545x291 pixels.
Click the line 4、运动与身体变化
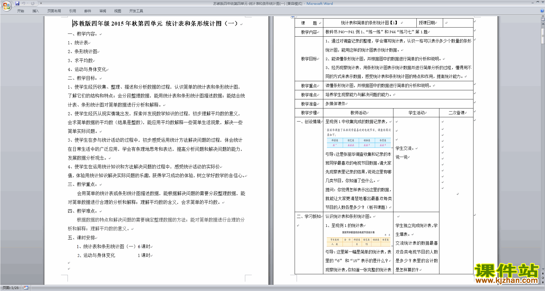[87, 69]
